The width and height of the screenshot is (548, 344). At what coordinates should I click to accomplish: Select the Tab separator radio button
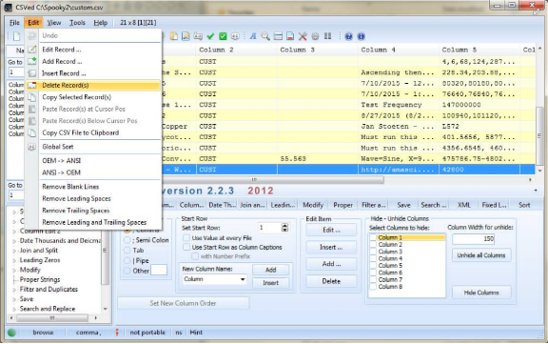[127, 251]
